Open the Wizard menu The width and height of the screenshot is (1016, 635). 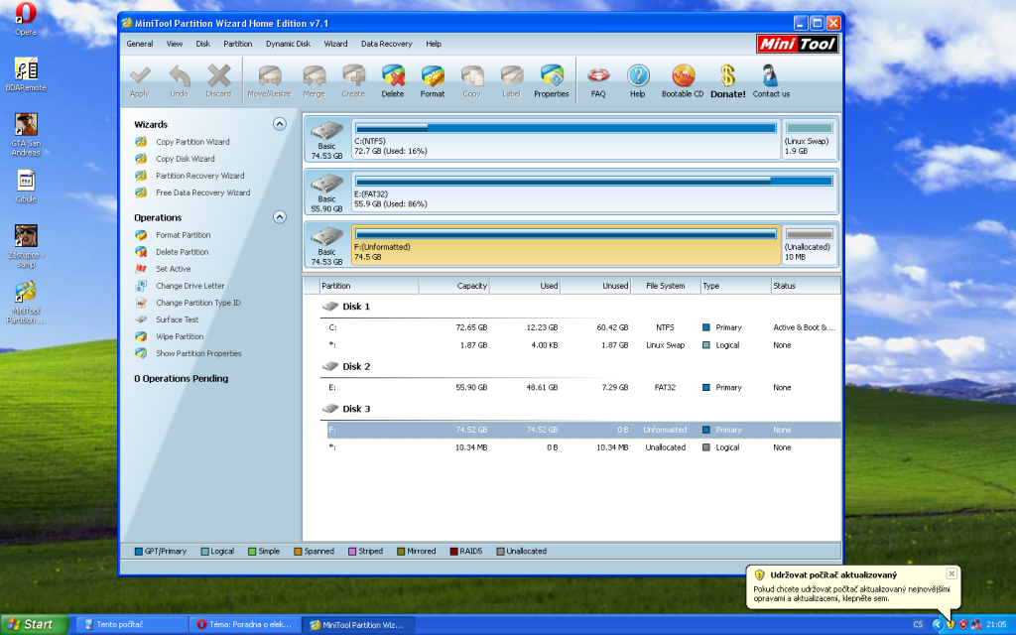pyautogui.click(x=335, y=44)
